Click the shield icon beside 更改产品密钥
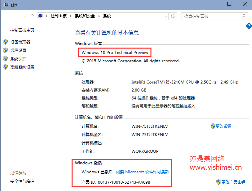This screenshot has height=191, width=252. [219, 182]
